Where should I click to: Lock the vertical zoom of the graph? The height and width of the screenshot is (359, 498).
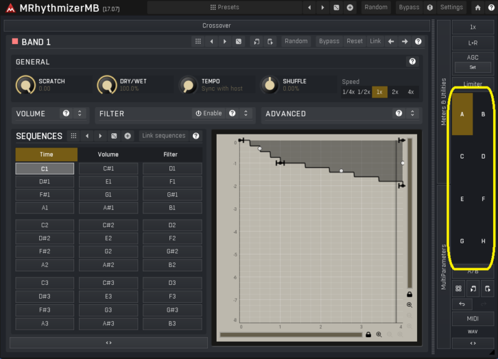(x=409, y=294)
